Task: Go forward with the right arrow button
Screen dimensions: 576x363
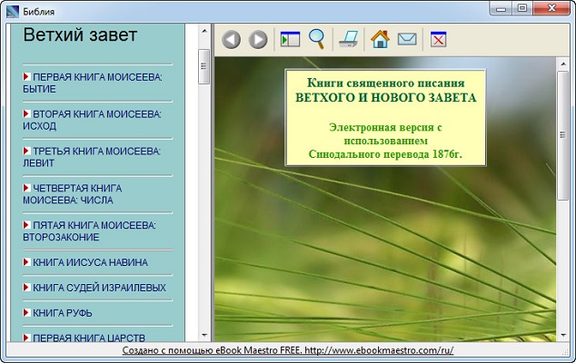Action: (x=258, y=39)
